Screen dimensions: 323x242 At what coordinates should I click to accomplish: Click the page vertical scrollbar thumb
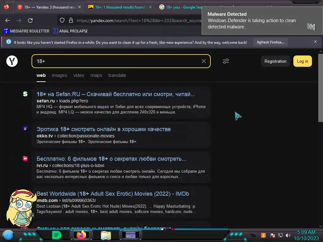point(320,88)
